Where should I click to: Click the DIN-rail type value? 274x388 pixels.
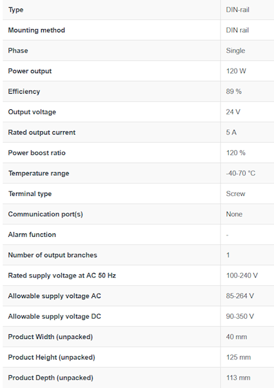pos(237,10)
